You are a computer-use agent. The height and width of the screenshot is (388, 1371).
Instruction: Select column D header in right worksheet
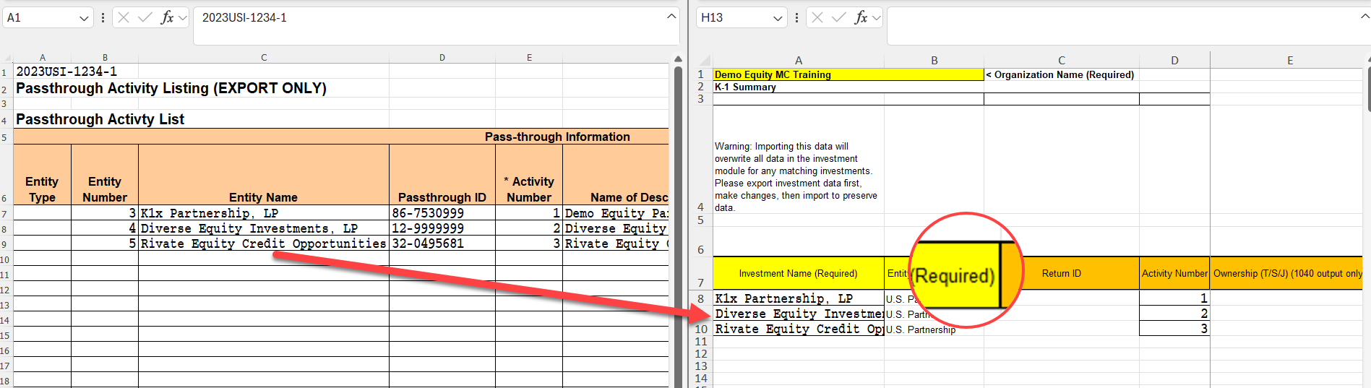coord(1174,61)
